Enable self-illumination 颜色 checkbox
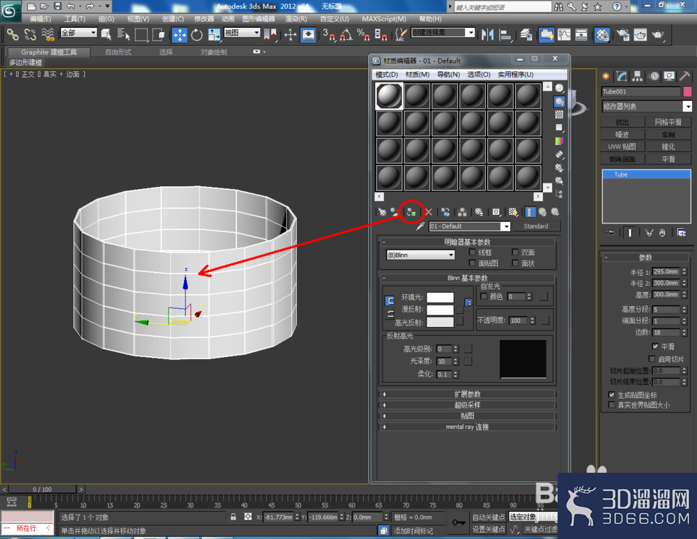This screenshot has width=697, height=539. pos(484,296)
